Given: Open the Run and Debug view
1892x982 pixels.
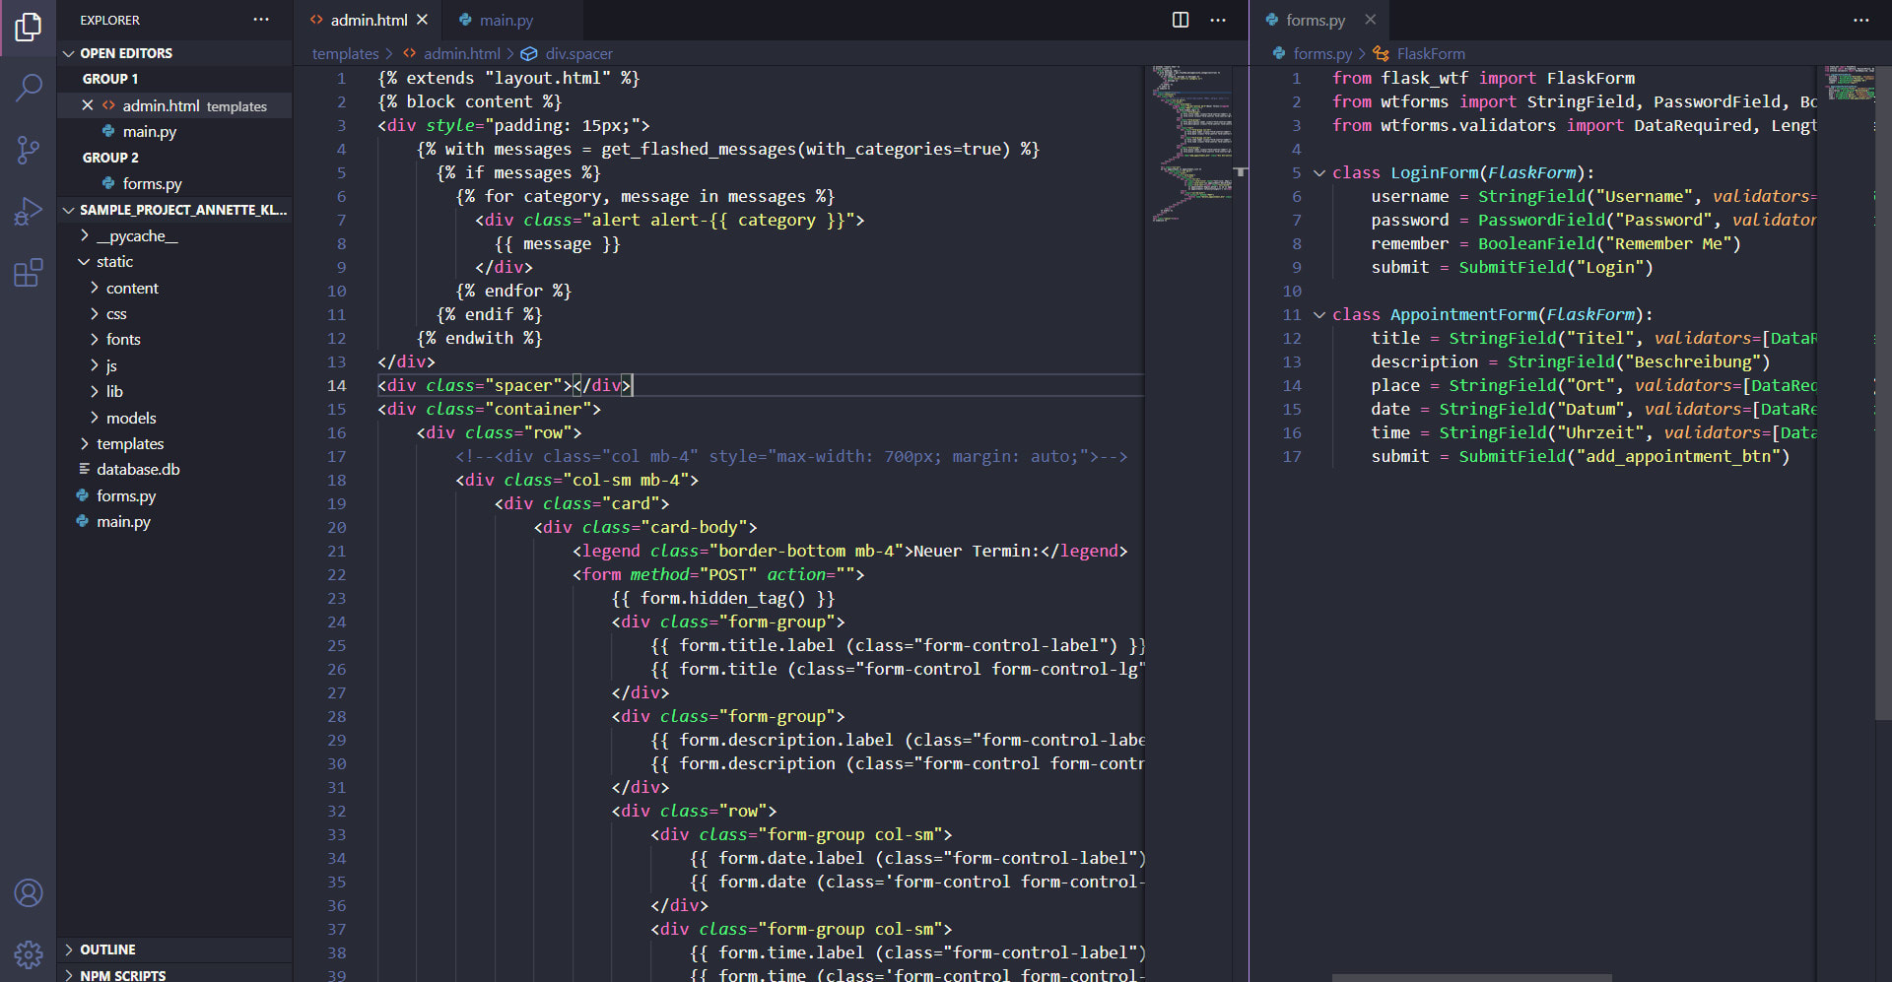Looking at the screenshot, I should click(x=29, y=211).
